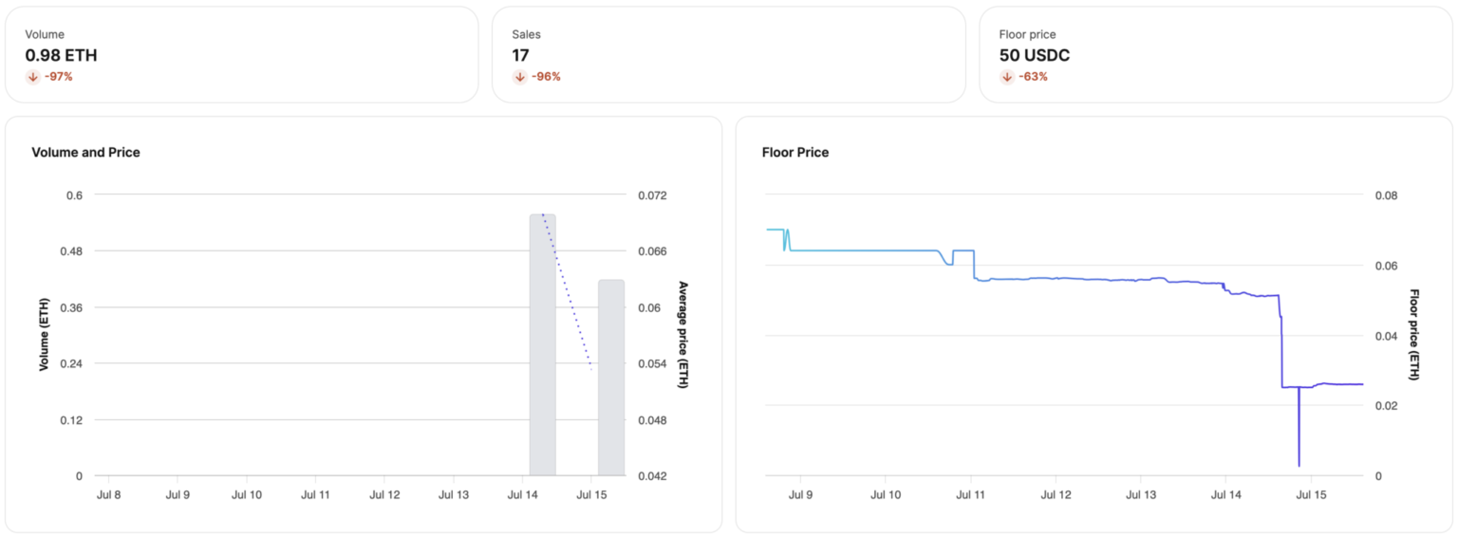The width and height of the screenshot is (1458, 537).
Task: Click the Sales down-arrow icon
Action: click(519, 77)
